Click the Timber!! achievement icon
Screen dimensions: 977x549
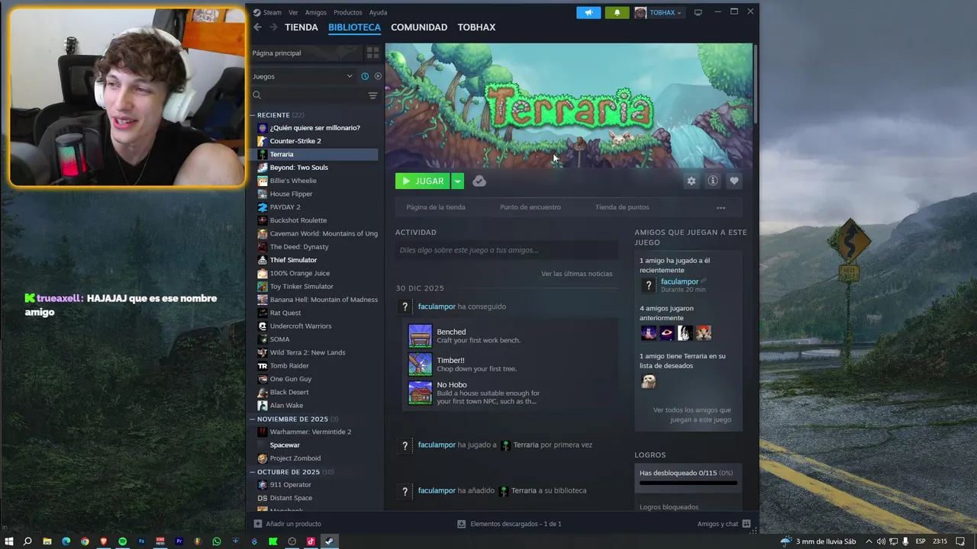pos(420,364)
